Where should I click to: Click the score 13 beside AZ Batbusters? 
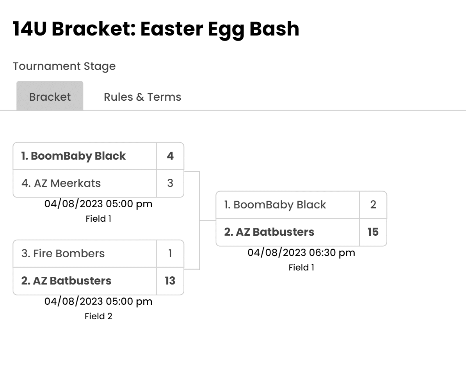[170, 281]
